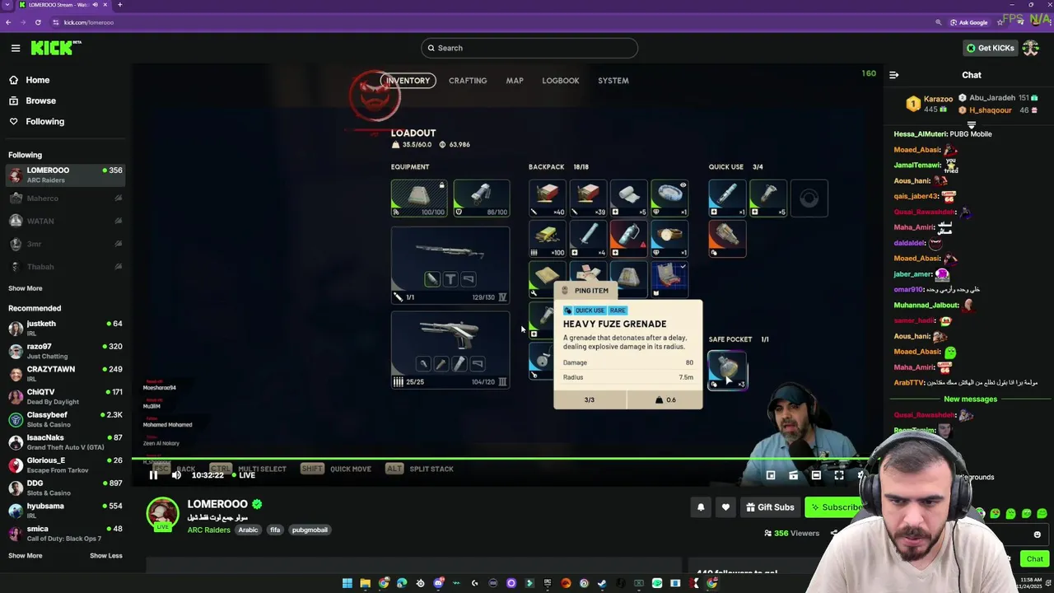The width and height of the screenshot is (1054, 593).
Task: Open recommended channel razo97
Action: coord(65,351)
